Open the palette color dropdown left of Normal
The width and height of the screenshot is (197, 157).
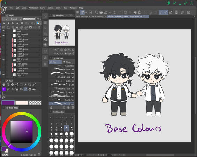tap(5, 19)
